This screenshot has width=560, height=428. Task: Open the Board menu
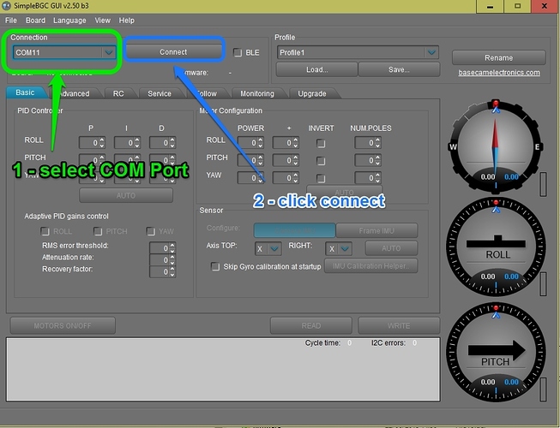click(35, 21)
